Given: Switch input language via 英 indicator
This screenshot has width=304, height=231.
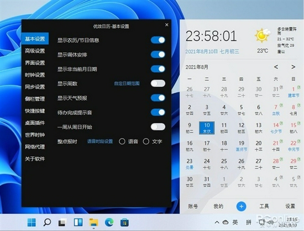Looking at the screenshot, I should pyautogui.click(x=235, y=222).
